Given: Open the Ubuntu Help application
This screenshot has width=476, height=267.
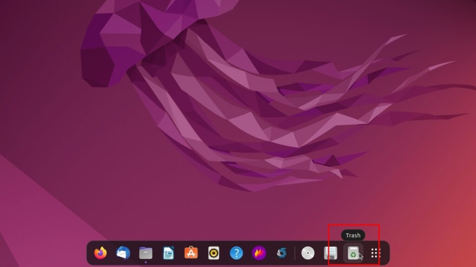Looking at the screenshot, I should coord(236,252).
